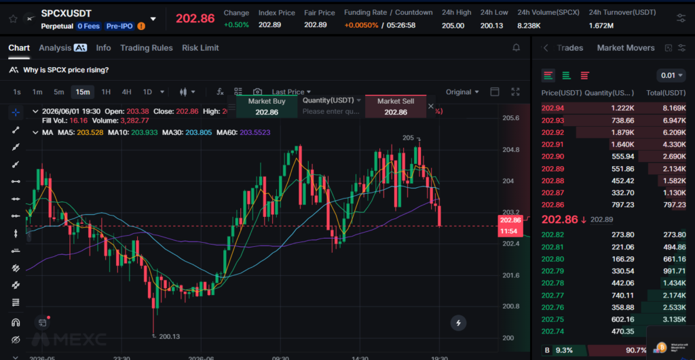Open the Trading Rules tab
Image resolution: width=695 pixels, height=360 pixels.
147,48
